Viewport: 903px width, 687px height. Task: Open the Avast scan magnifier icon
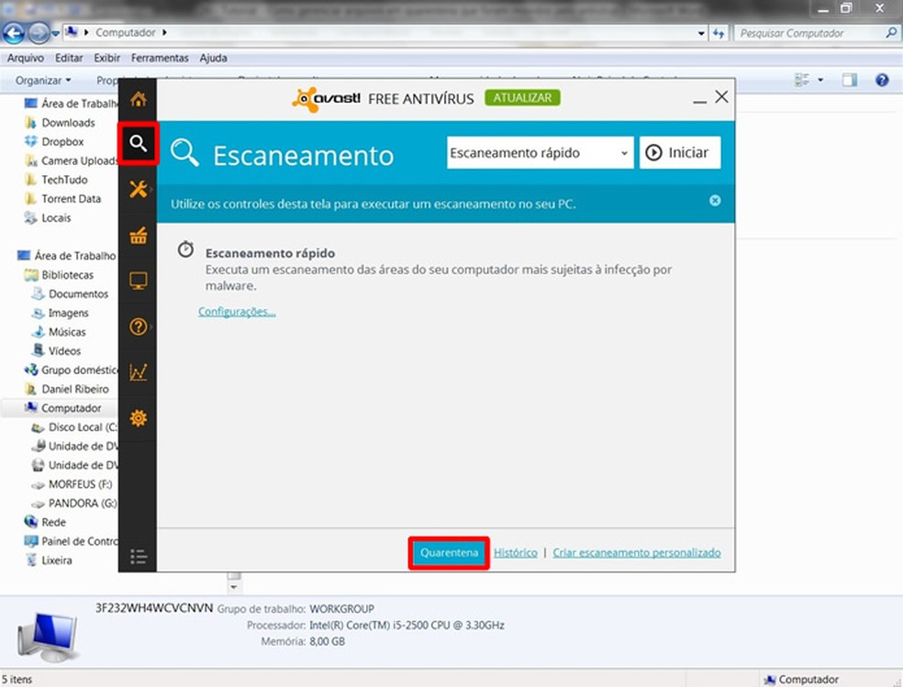click(x=139, y=143)
